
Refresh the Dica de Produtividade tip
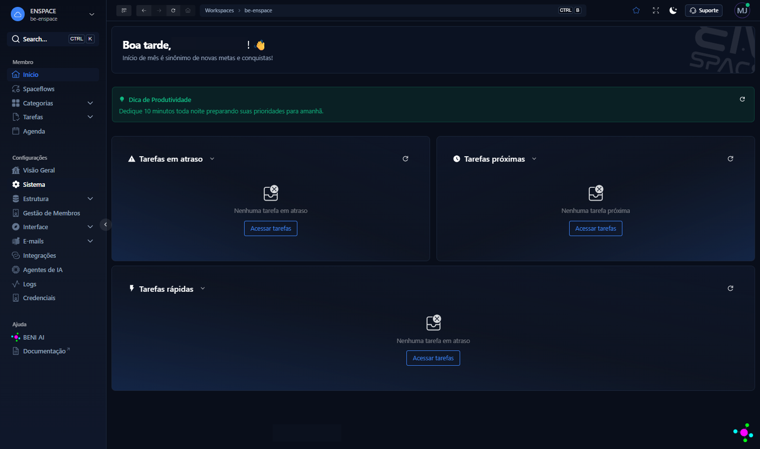[742, 99]
